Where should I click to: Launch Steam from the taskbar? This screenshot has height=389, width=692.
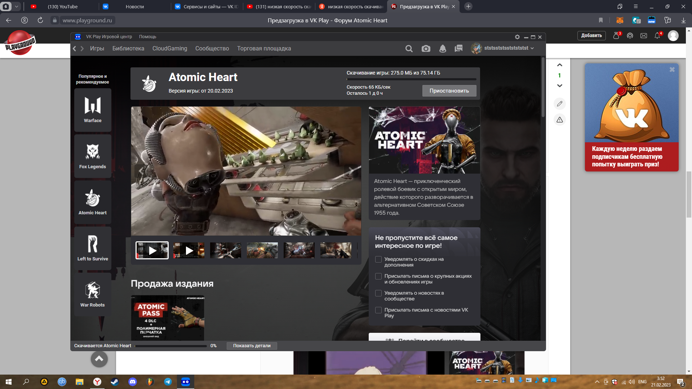[x=115, y=382]
